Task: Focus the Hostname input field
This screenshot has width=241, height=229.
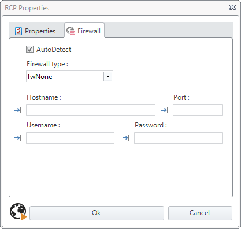Action: pyautogui.click(x=91, y=110)
